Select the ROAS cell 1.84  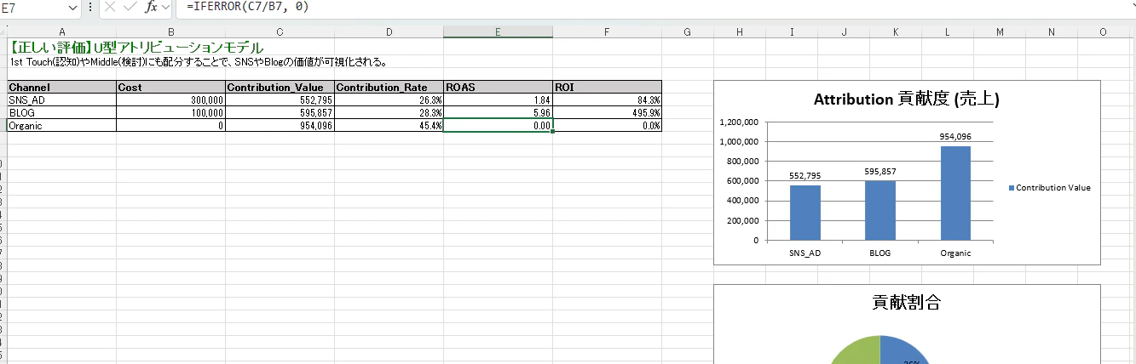498,100
